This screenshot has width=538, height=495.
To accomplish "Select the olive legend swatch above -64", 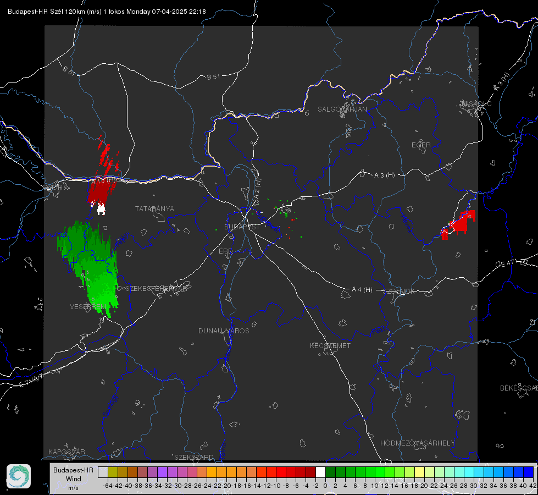I will click(113, 472).
